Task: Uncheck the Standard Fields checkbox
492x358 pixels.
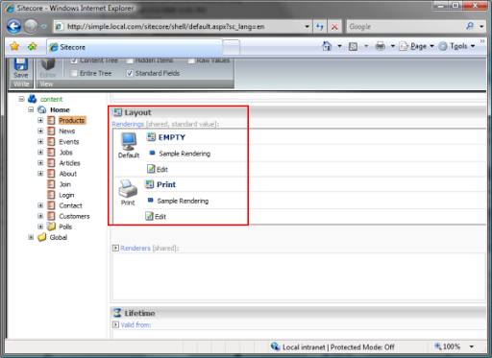Action: [x=130, y=73]
